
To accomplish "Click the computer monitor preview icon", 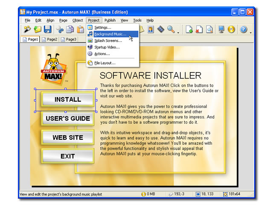I will coord(221,29).
